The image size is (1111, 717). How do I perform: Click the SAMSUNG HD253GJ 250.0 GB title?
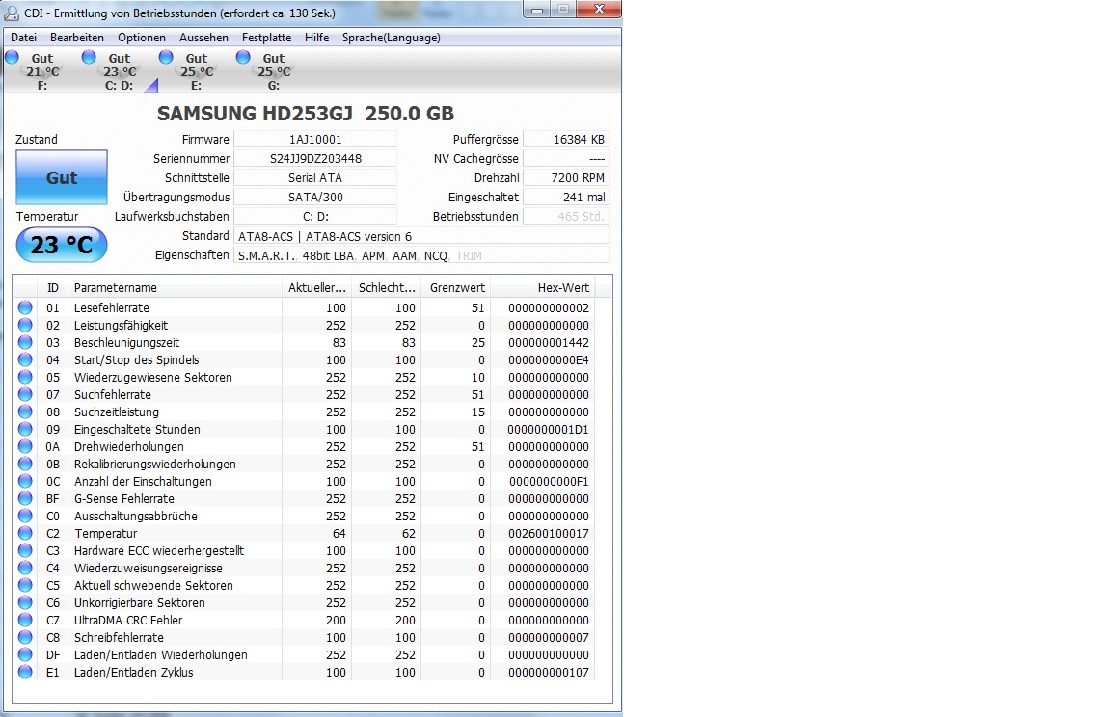[306, 114]
